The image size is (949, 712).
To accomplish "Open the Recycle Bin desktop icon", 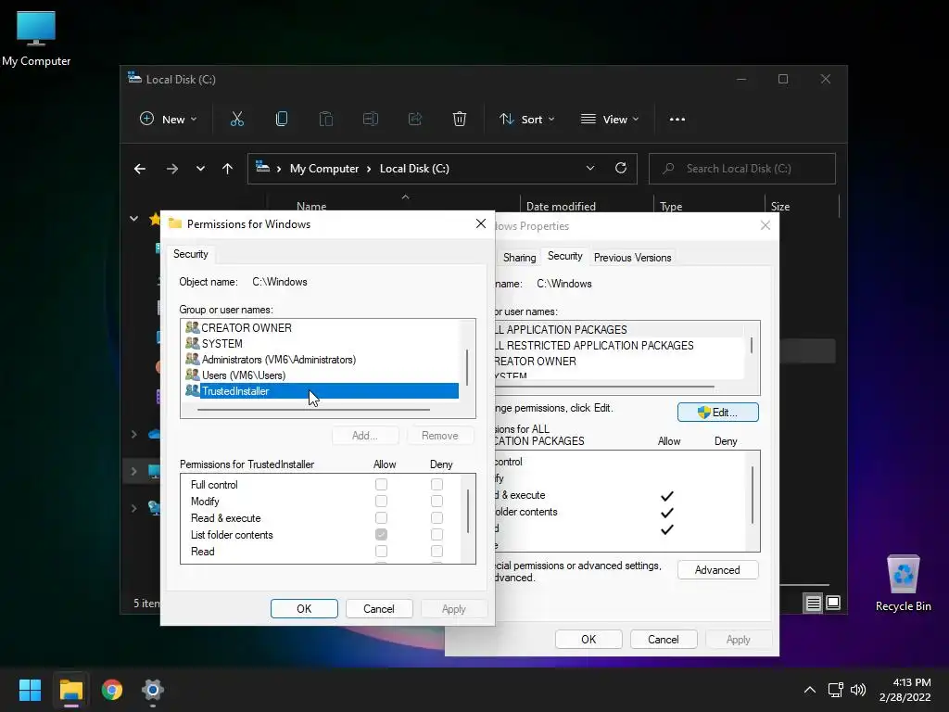I will (x=903, y=583).
